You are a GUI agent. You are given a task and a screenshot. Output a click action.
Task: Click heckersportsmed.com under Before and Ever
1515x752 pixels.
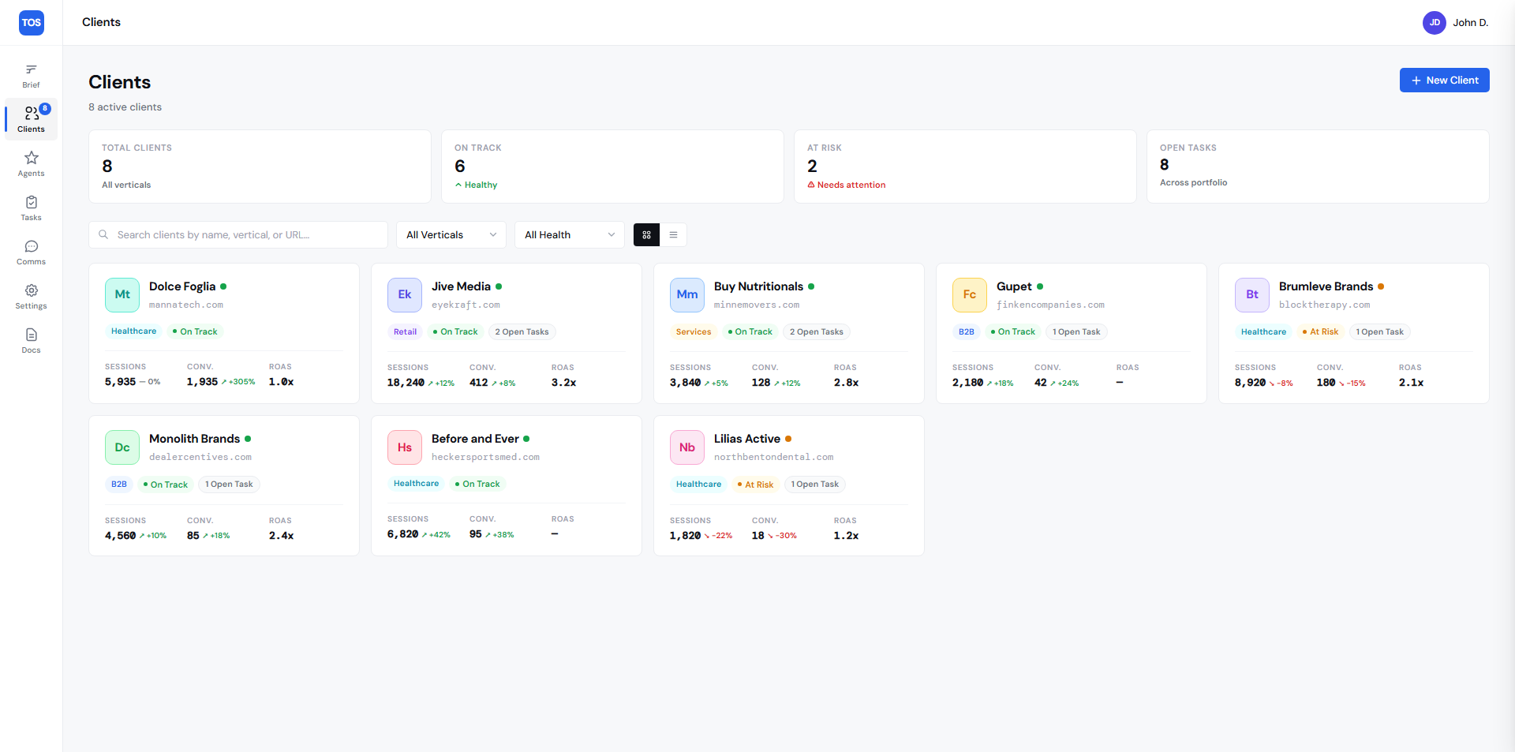click(x=485, y=457)
